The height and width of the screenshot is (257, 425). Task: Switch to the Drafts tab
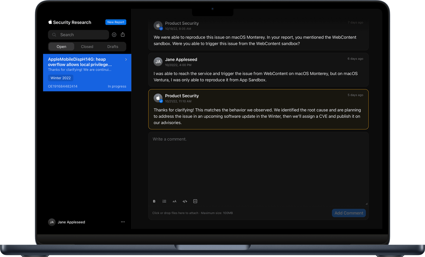click(113, 47)
